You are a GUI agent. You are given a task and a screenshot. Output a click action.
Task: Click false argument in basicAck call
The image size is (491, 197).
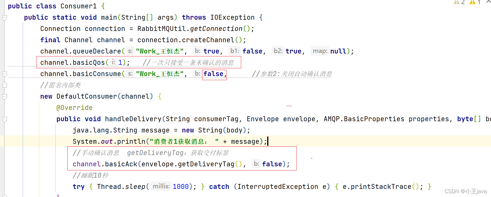point(272,164)
